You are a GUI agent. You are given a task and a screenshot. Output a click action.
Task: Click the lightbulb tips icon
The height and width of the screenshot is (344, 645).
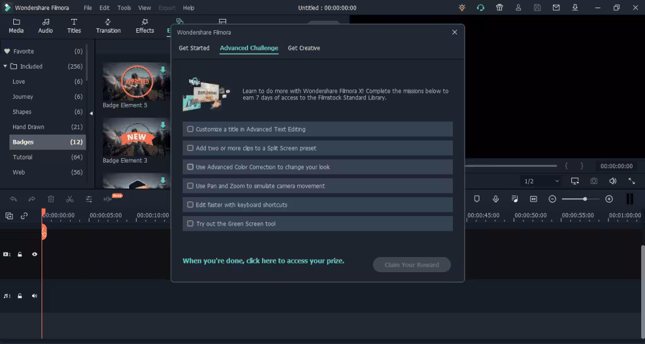pyautogui.click(x=462, y=8)
